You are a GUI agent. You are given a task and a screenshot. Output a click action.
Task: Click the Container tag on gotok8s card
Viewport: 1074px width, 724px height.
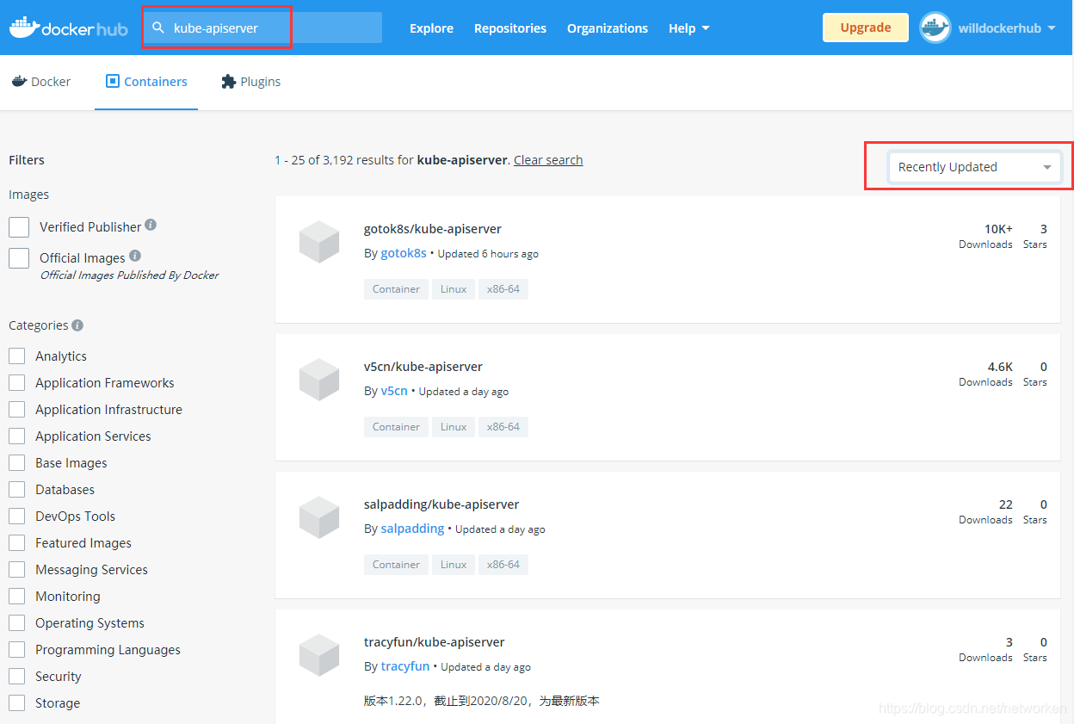click(396, 289)
